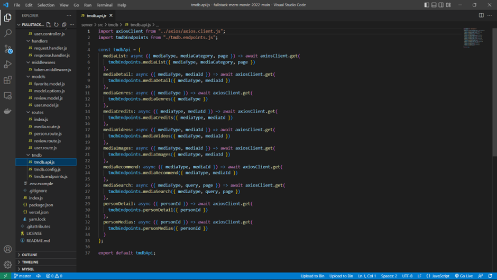Expand the TIMELINE section
This screenshot has width=497, height=280.
coord(46,262)
